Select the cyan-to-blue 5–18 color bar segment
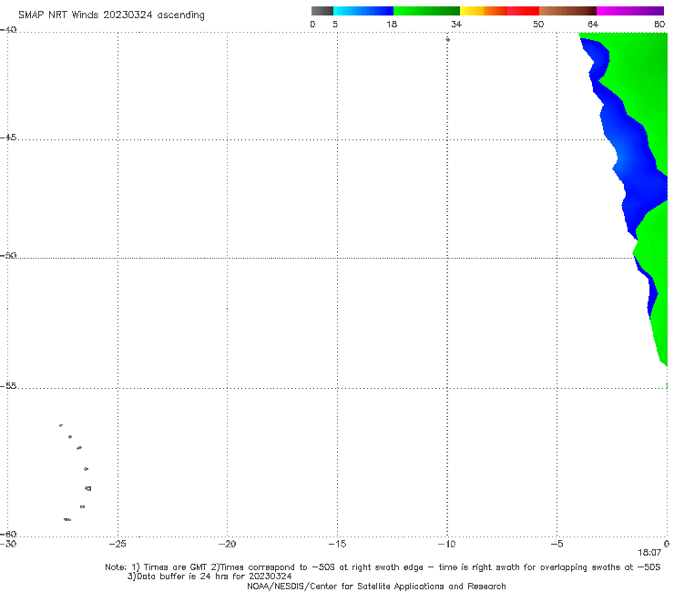Screen dimensions: 674x592 pos(363,11)
